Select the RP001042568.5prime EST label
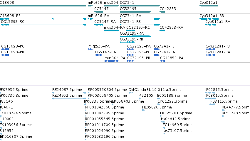Image resolution: width=250 pixels, height=141 pixels. click(104, 107)
